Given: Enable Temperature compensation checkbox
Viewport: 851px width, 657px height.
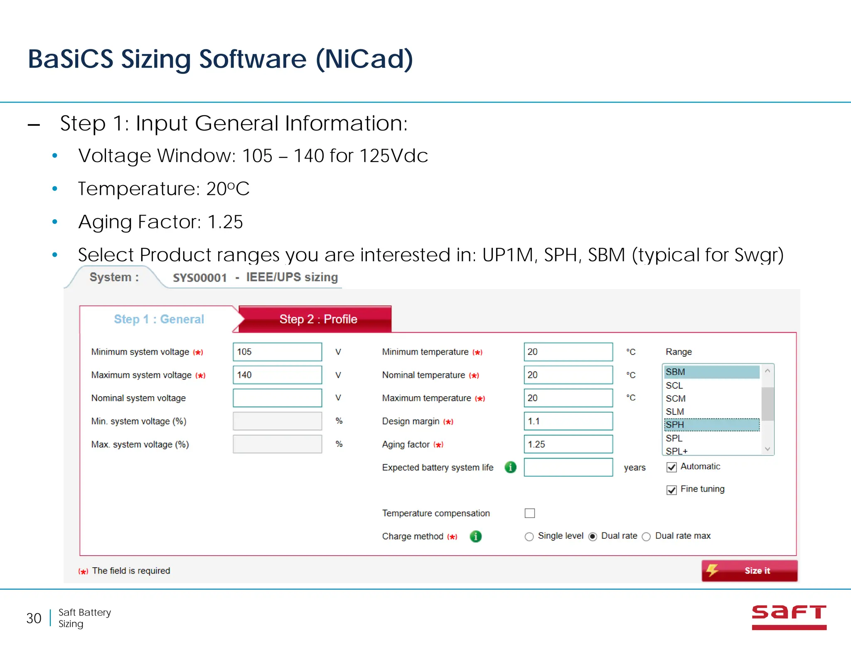Looking at the screenshot, I should pyautogui.click(x=530, y=513).
